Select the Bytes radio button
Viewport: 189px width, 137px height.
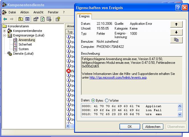(x=93, y=101)
